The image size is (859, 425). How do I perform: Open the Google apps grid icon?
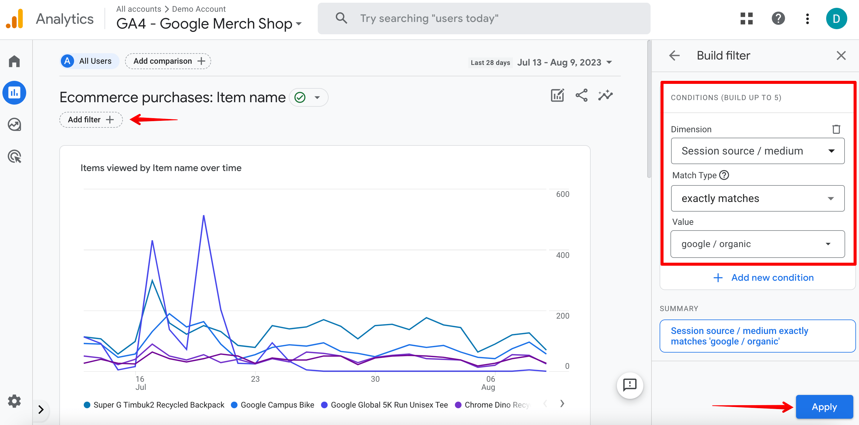point(747,19)
